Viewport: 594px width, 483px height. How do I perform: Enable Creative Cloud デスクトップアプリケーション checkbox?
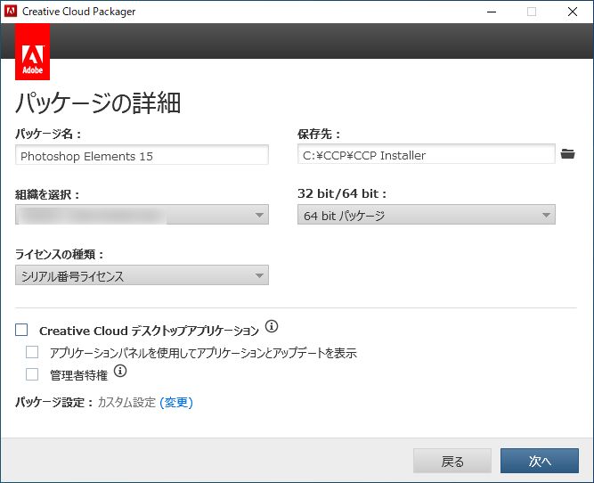pyautogui.click(x=21, y=330)
